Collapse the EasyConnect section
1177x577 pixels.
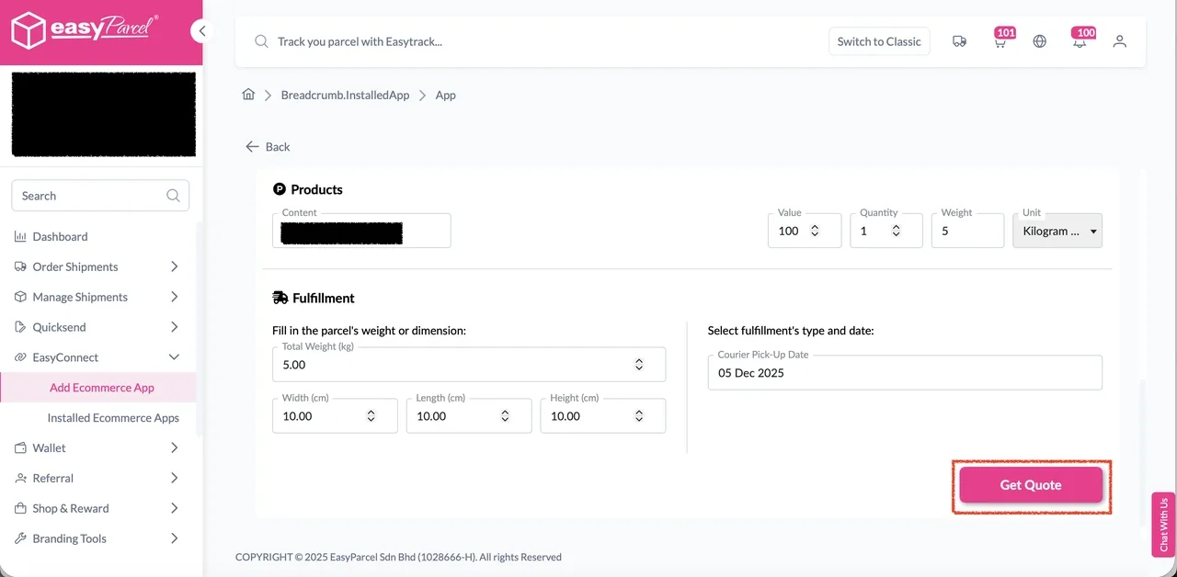coord(174,357)
